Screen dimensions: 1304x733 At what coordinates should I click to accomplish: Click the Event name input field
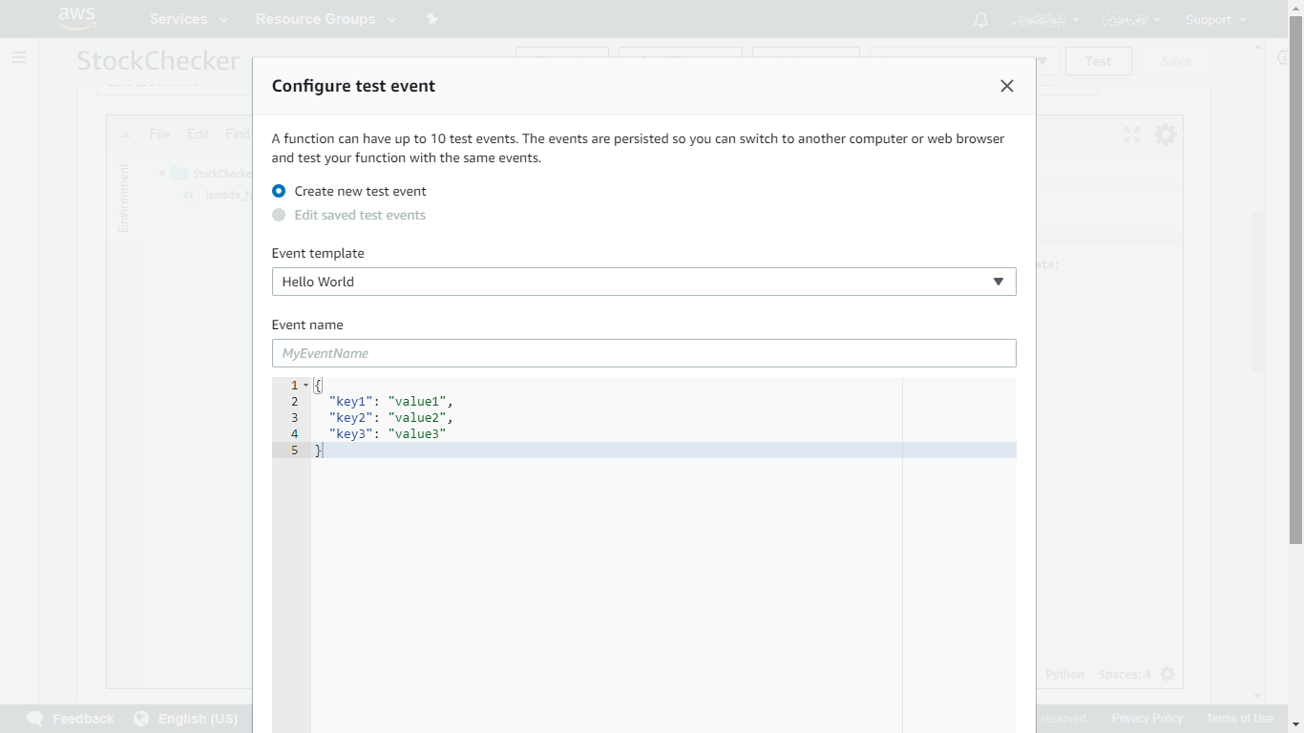[643, 353]
